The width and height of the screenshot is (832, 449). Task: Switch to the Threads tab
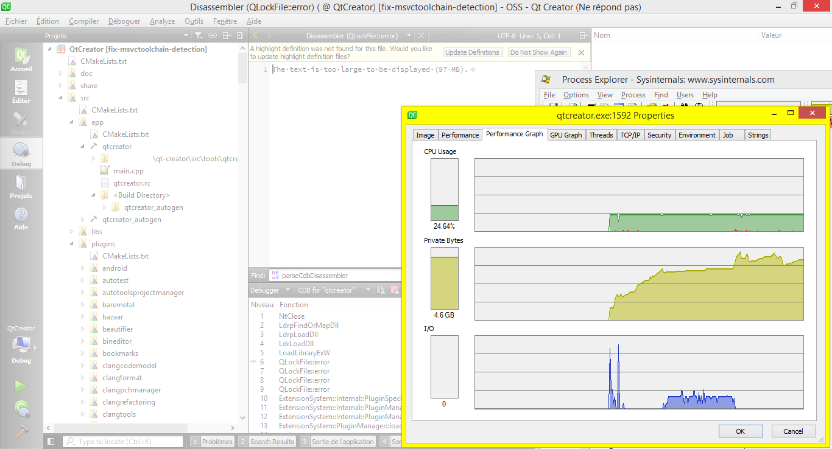click(601, 135)
